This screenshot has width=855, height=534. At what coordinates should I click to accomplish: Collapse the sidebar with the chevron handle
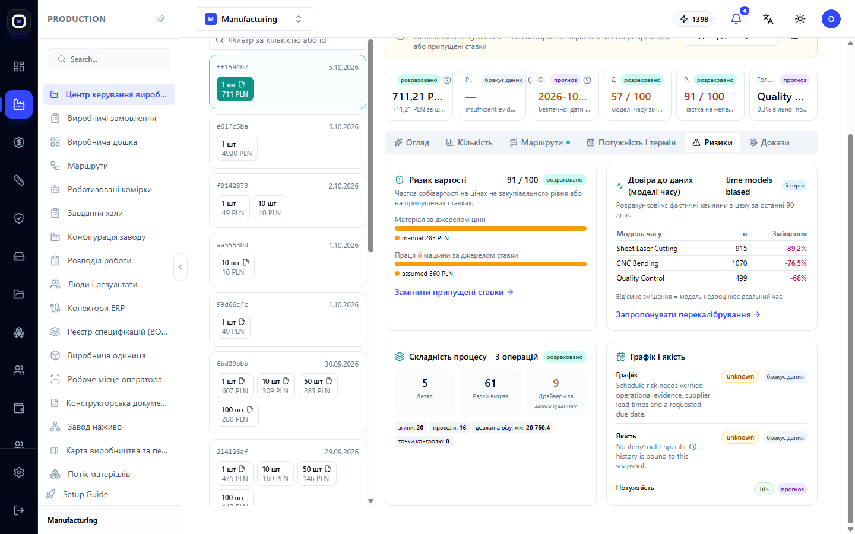180,267
